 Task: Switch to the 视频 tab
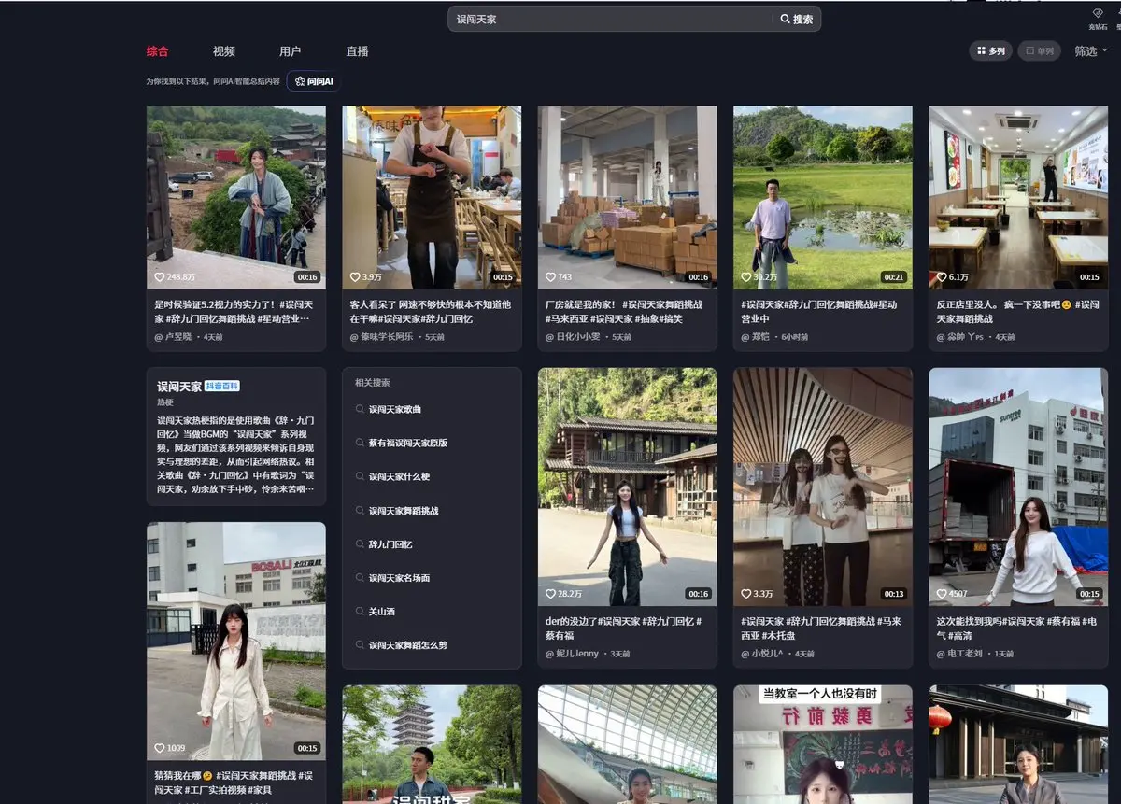click(x=224, y=51)
